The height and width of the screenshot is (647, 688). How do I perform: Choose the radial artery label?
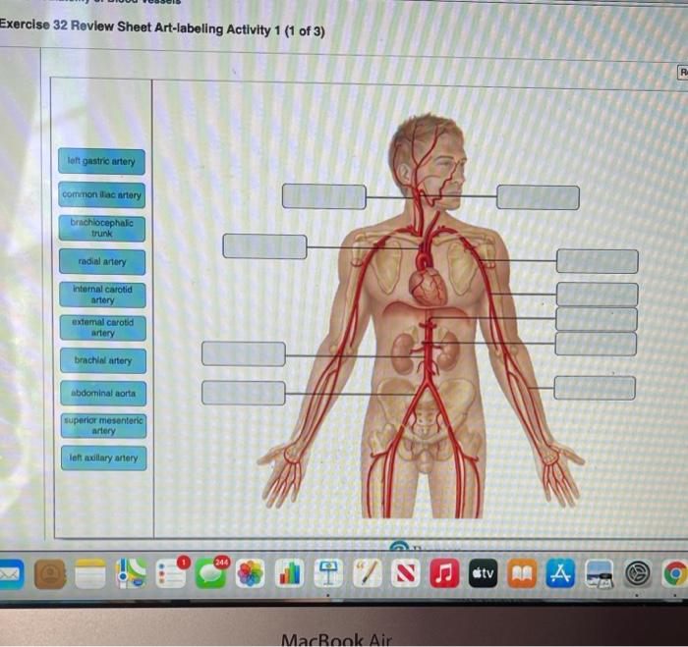(102, 262)
